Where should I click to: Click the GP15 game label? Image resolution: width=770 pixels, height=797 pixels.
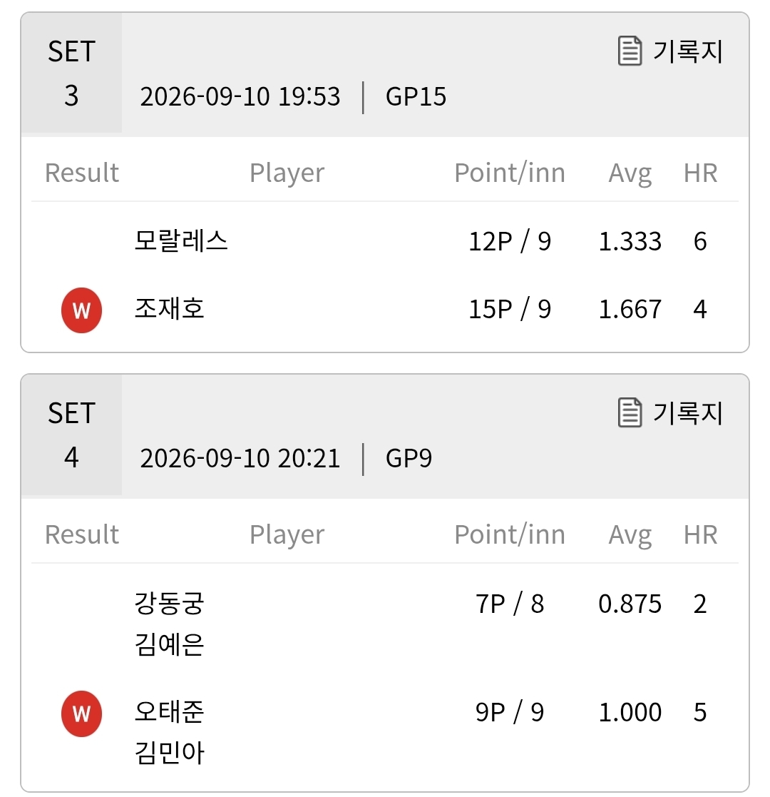[x=416, y=96]
